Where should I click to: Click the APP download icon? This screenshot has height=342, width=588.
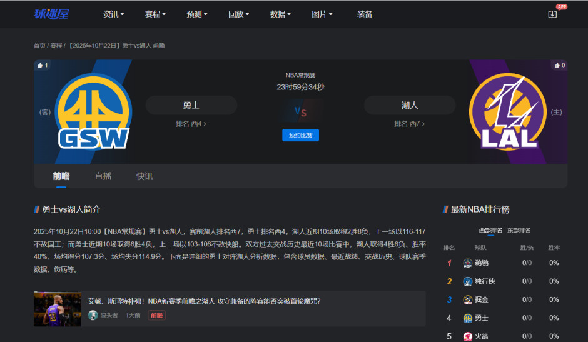(552, 14)
